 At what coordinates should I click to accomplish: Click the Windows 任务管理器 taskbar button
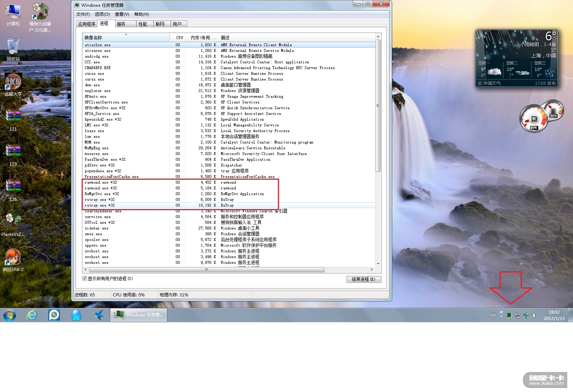point(139,315)
